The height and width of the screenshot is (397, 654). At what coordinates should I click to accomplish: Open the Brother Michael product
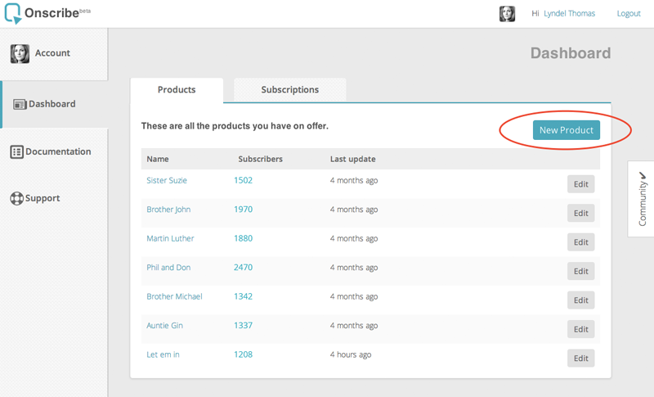click(x=174, y=296)
